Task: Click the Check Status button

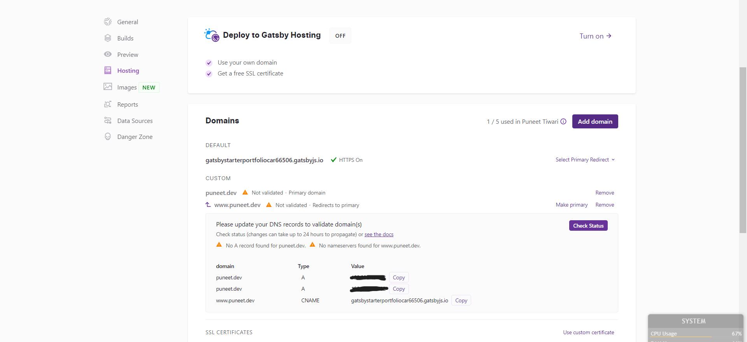Action: [588, 226]
